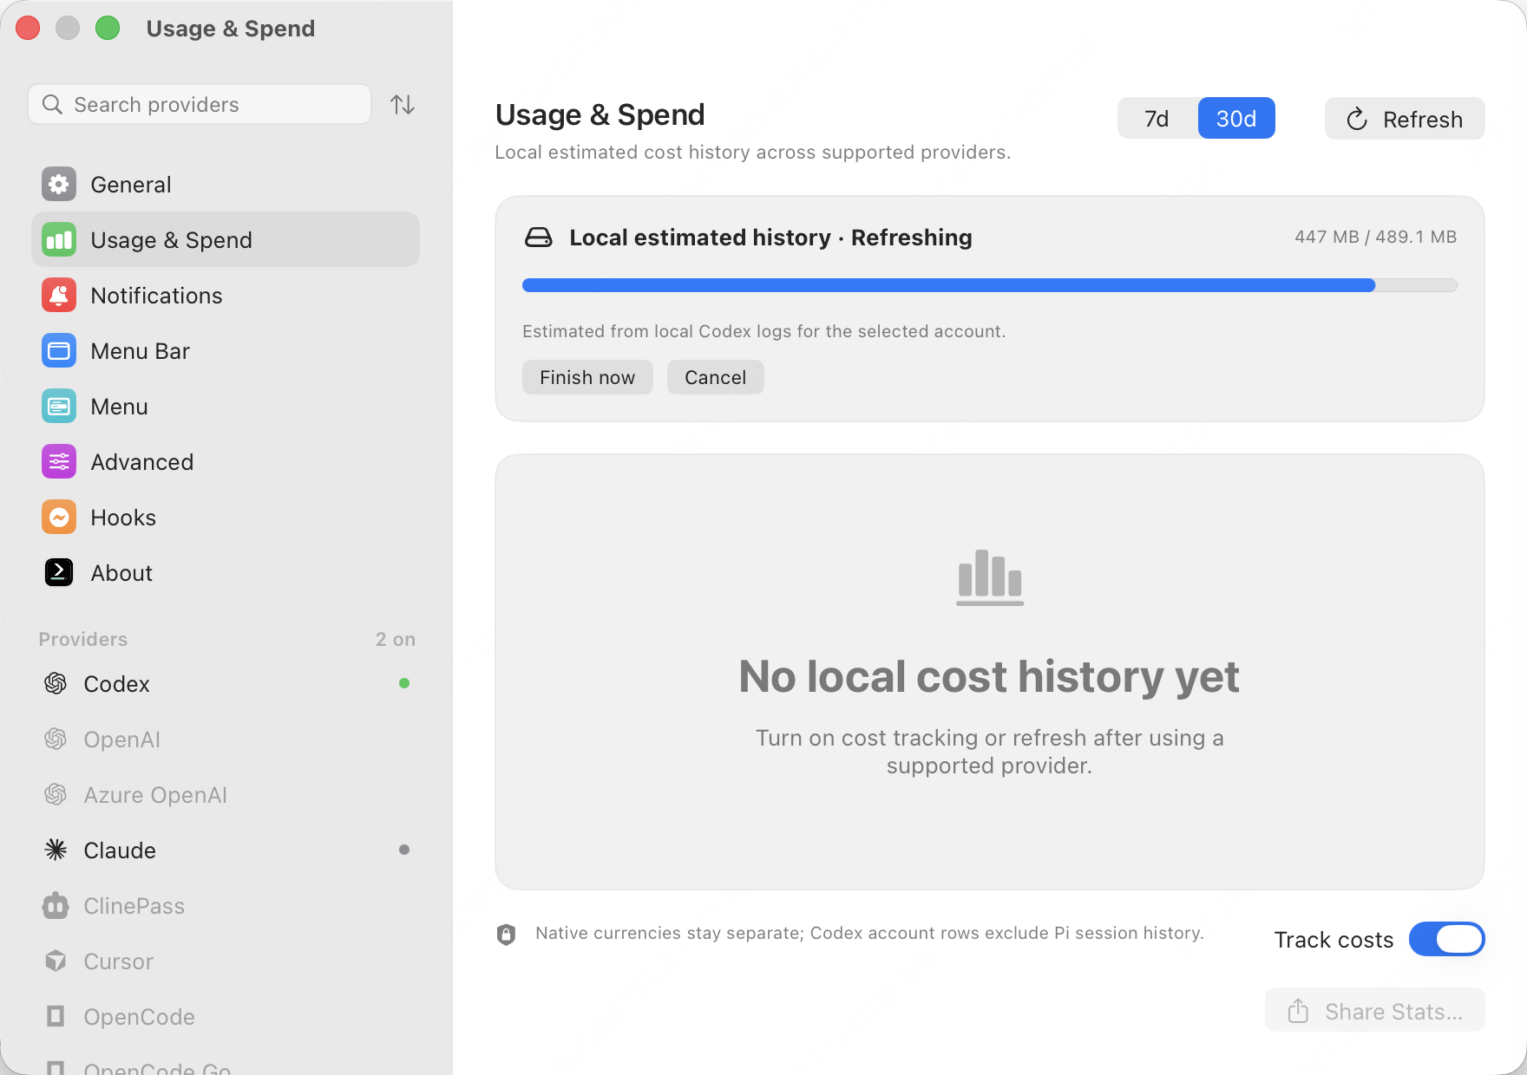Image resolution: width=1527 pixels, height=1075 pixels.
Task: Click the Search providers field
Action: pos(200,105)
